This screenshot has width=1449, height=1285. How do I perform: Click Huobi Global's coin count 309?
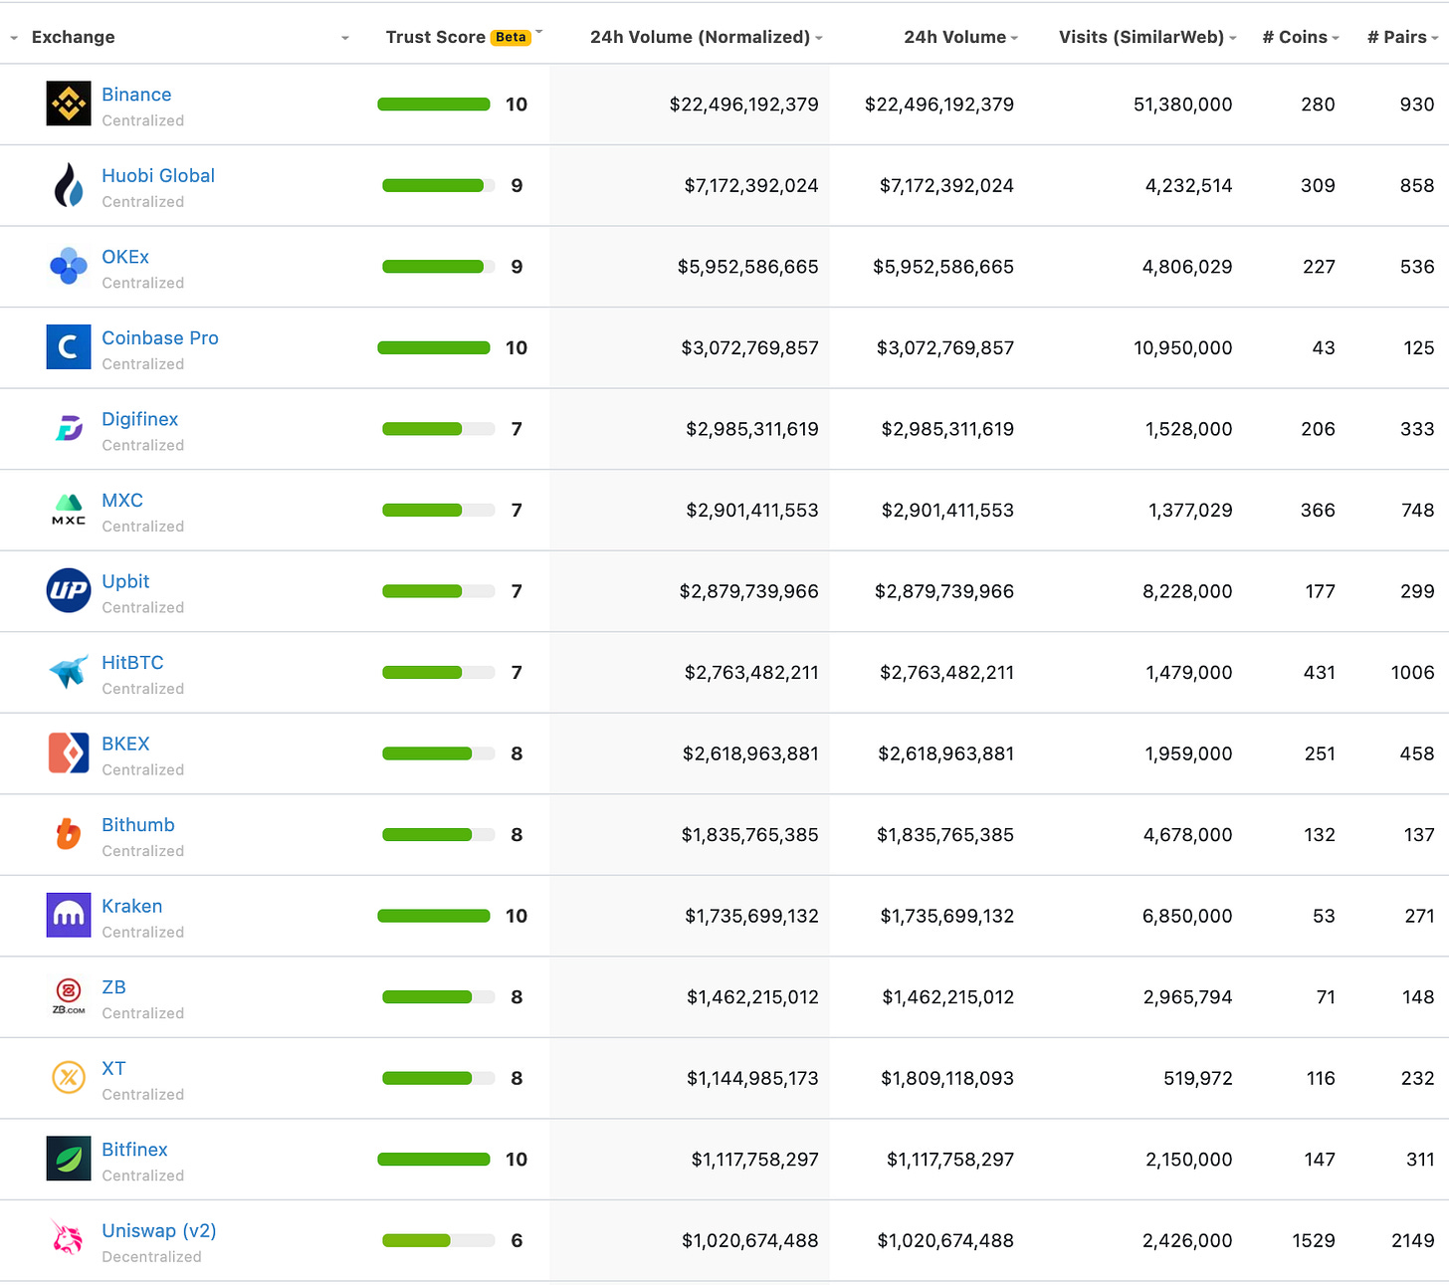[x=1318, y=185]
